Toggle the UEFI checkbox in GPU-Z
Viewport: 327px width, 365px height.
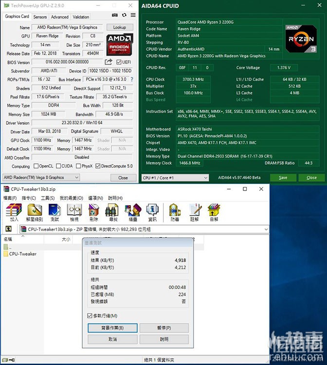pyautogui.click(x=119, y=62)
